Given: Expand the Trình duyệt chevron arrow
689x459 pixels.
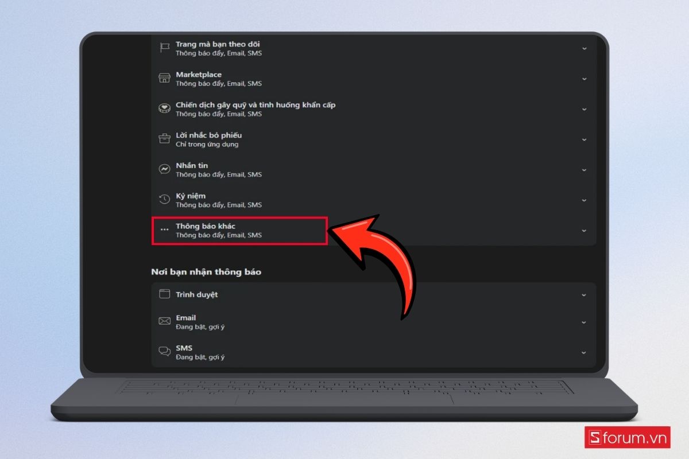Looking at the screenshot, I should tap(584, 294).
